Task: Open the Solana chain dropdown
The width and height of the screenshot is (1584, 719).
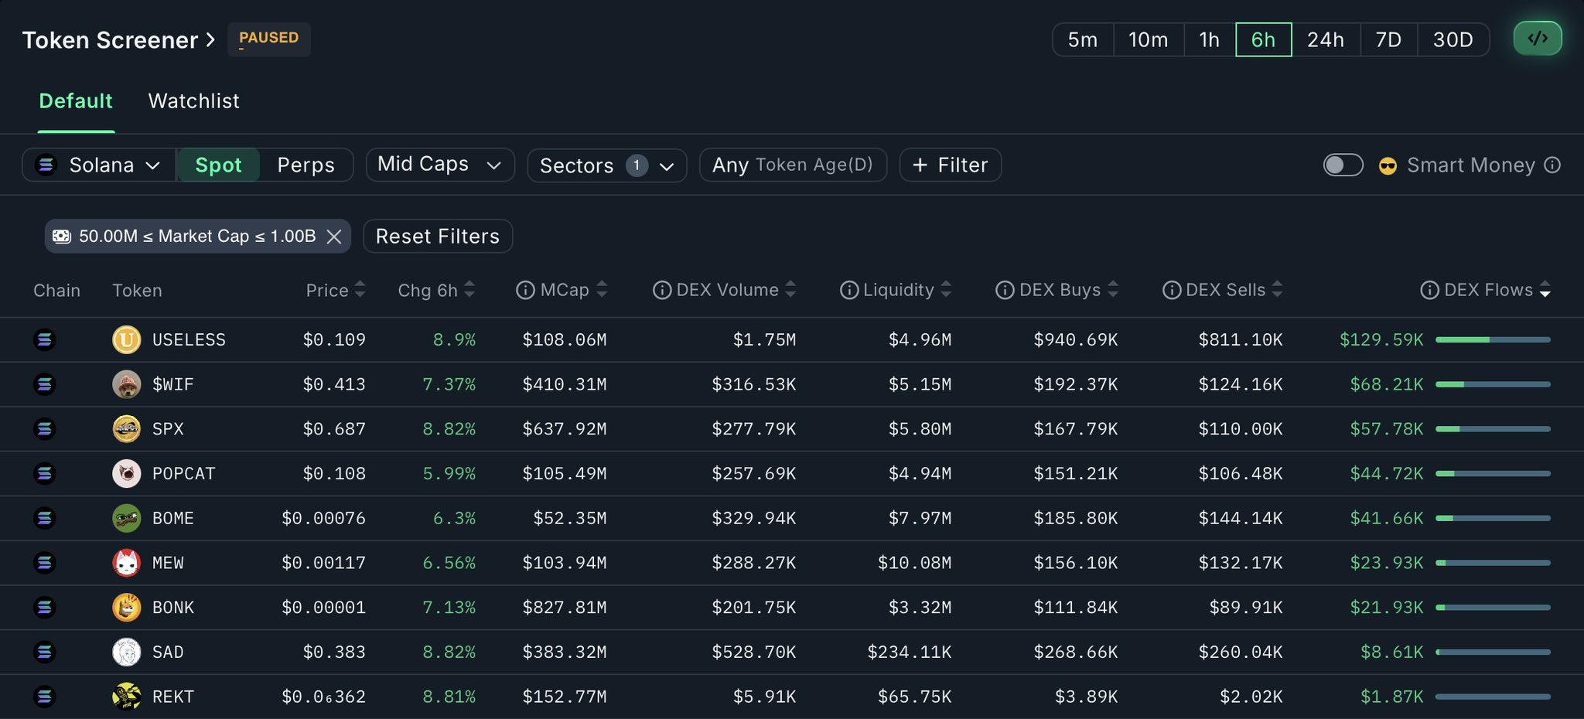Action: click(x=99, y=165)
